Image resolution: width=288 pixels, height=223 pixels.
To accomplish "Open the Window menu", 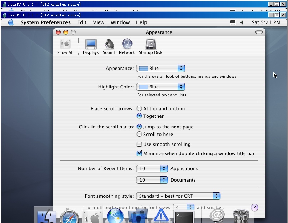I will coord(120,22).
